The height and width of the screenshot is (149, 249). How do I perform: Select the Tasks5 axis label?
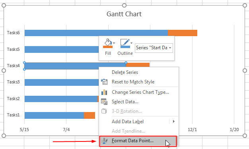[x=14, y=49]
